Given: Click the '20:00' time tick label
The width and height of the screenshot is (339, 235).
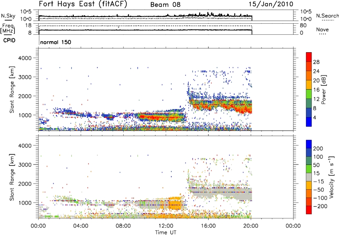Looking at the screenshot, I should (x=251, y=226).
